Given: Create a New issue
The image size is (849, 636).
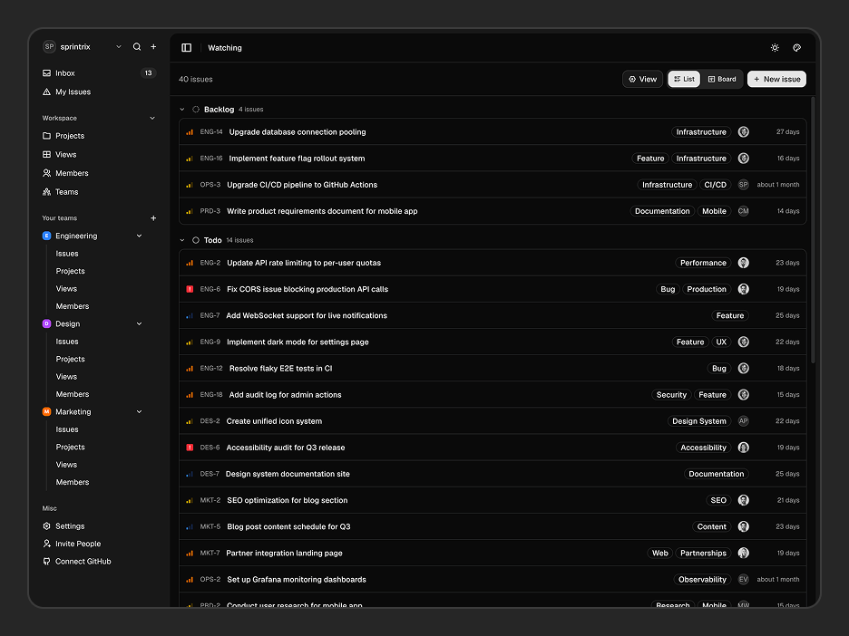Looking at the screenshot, I should point(777,79).
